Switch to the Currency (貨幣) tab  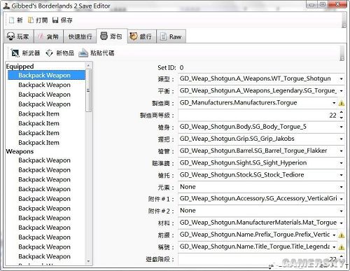click(48, 36)
